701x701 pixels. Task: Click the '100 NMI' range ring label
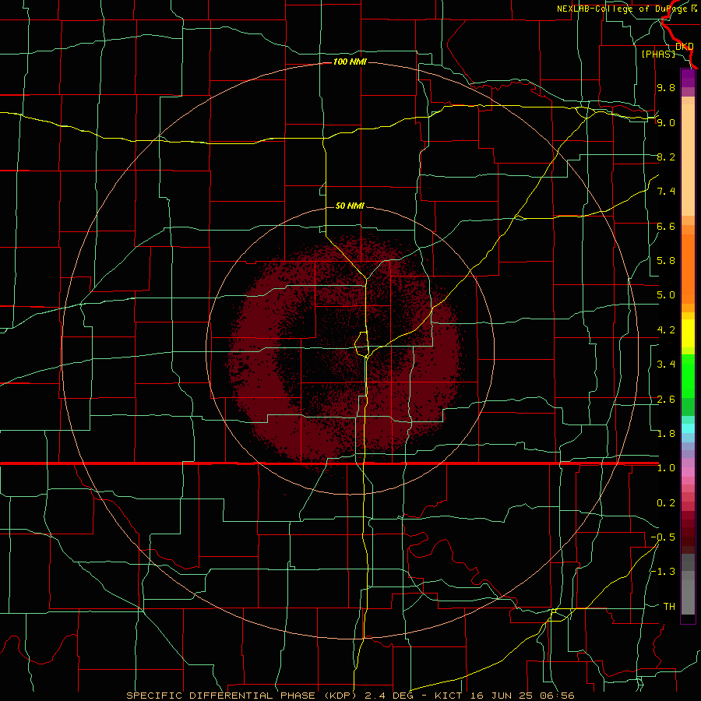coord(350,62)
